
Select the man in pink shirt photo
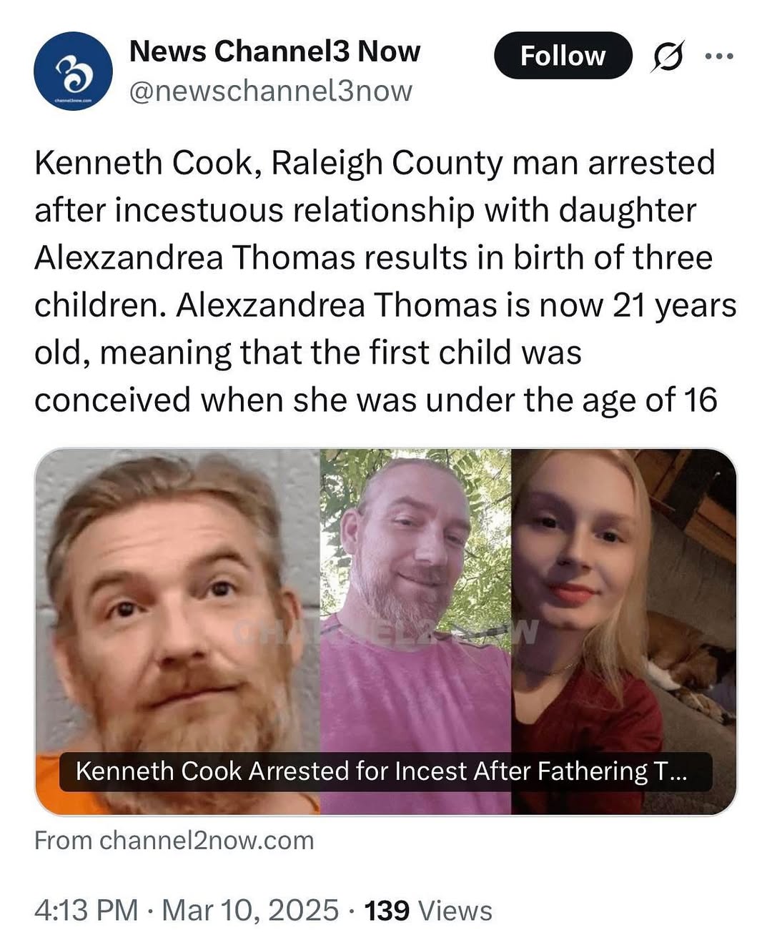pyautogui.click(x=415, y=631)
